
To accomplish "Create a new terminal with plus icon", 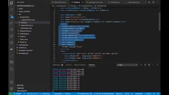I will pos(141,65).
